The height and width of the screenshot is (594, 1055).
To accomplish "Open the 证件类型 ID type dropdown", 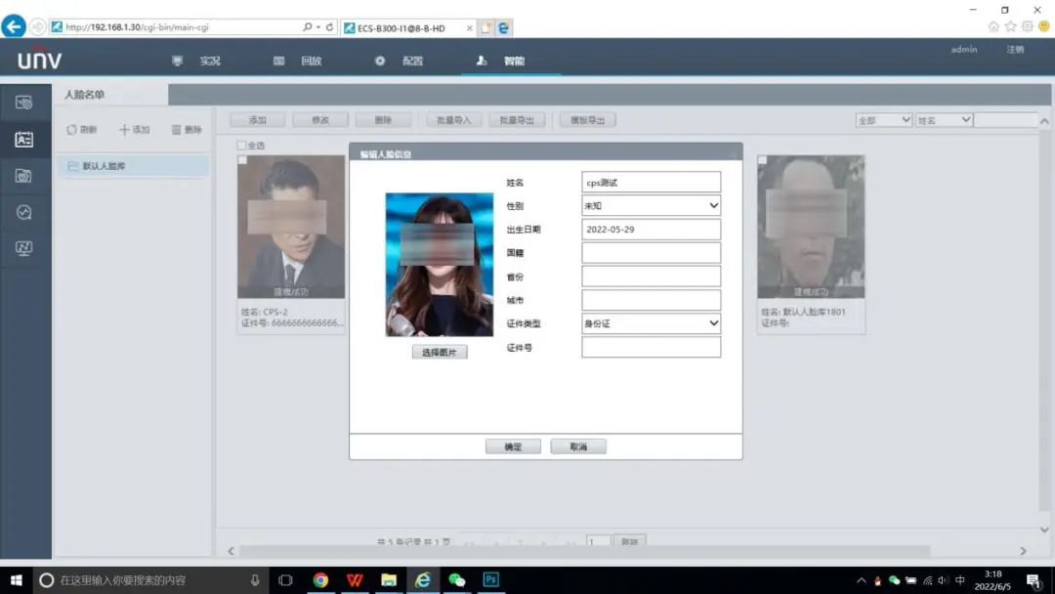I will click(651, 323).
